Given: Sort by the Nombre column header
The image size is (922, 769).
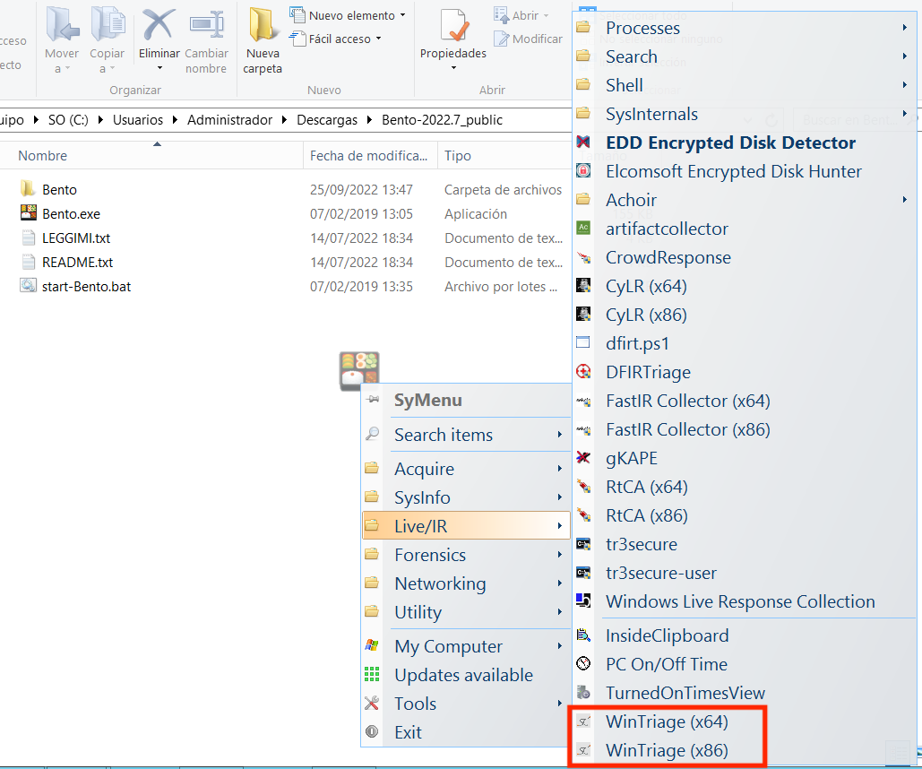Looking at the screenshot, I should click(153, 155).
